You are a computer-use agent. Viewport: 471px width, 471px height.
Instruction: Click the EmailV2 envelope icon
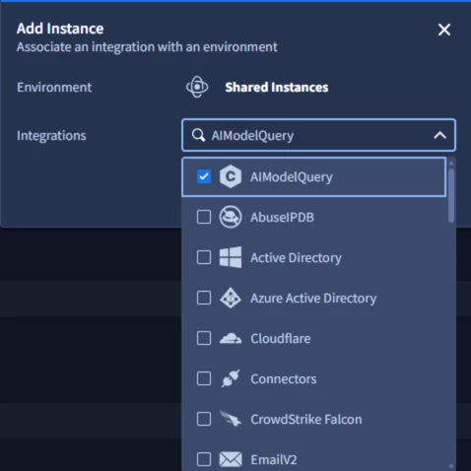(x=231, y=459)
